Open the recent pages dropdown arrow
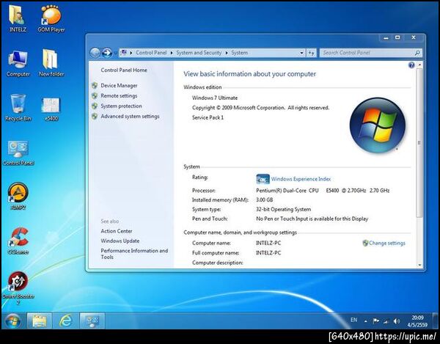Screen dimensions: 440x344 (x=115, y=53)
